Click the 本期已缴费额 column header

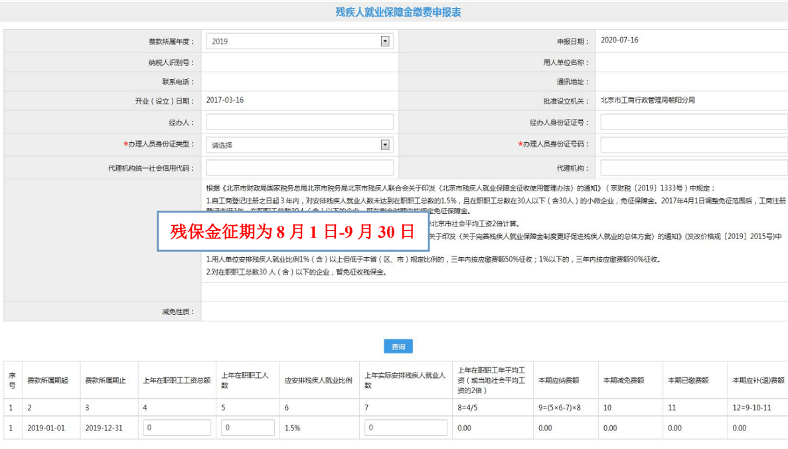pos(688,381)
